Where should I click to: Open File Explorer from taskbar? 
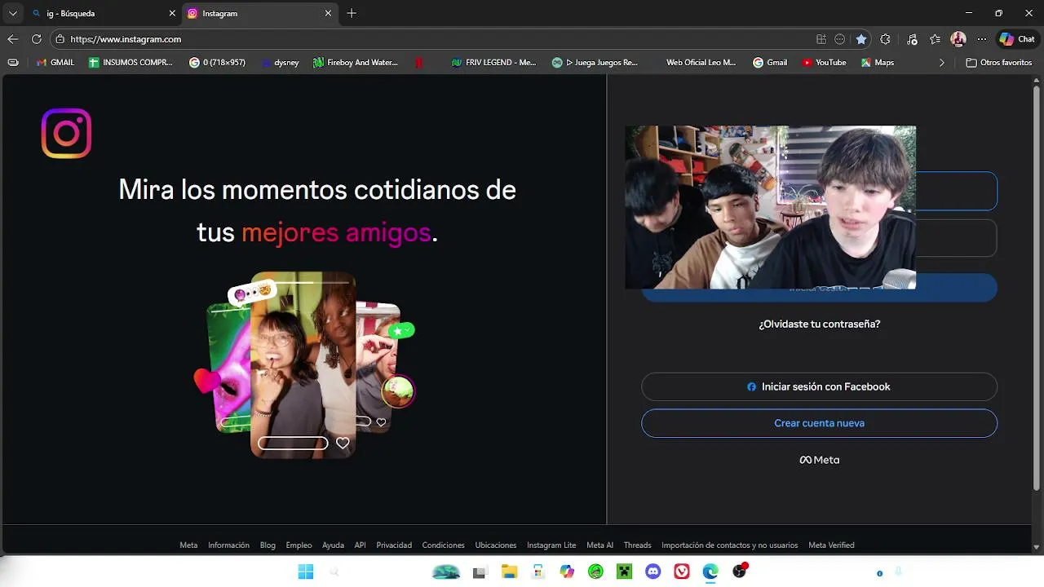point(509,572)
